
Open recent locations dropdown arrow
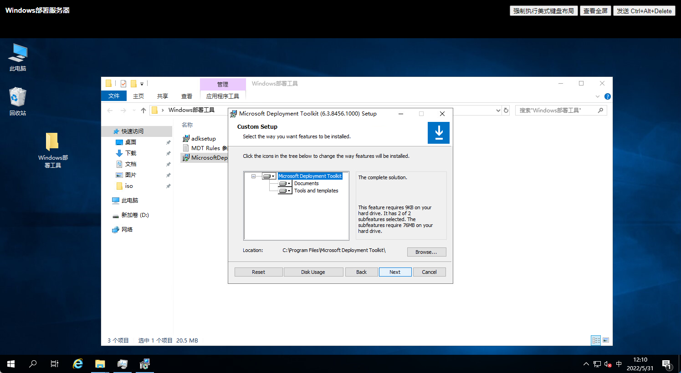(x=134, y=110)
